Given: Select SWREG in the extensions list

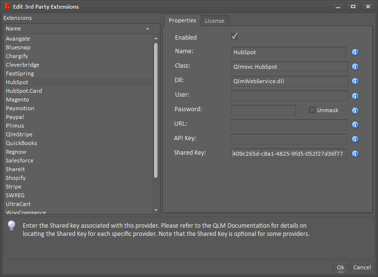Looking at the screenshot, I should [78, 195].
